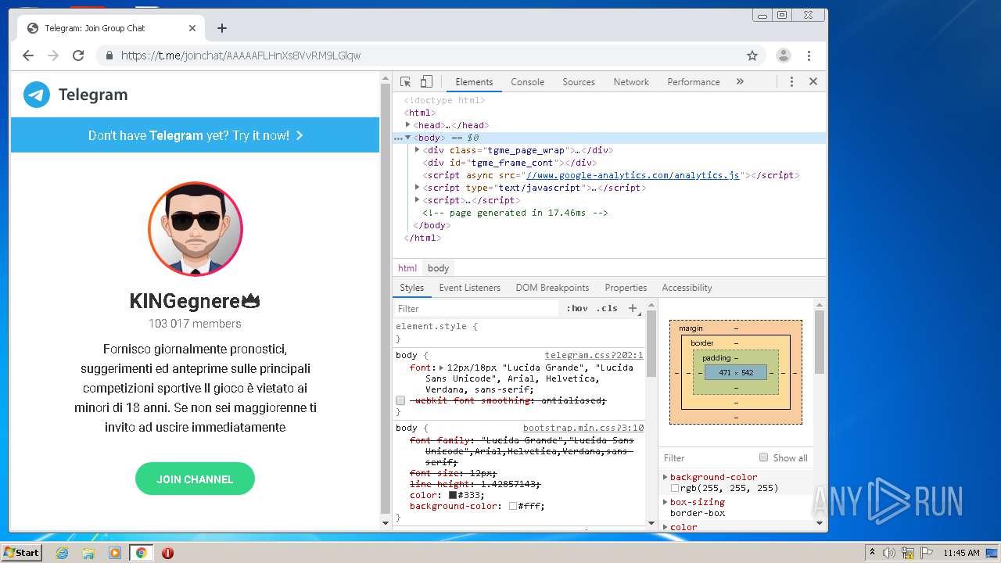Click the Telegram logo icon
The height and width of the screenshot is (563, 1001).
click(x=37, y=95)
